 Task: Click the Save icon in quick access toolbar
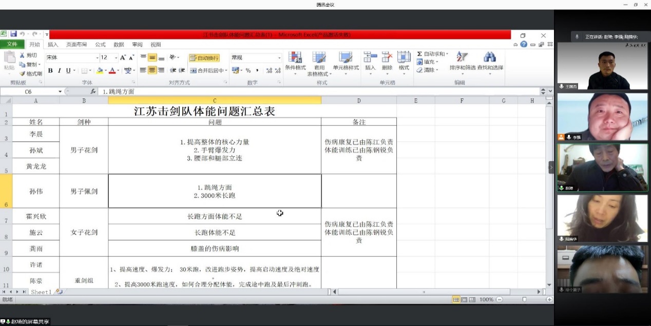click(x=14, y=34)
